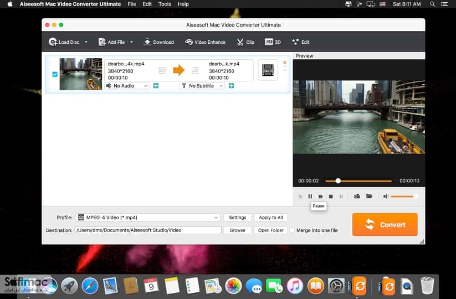Click the preview video frame
The image size is (456, 299).
point(359,117)
